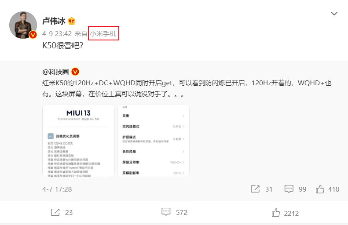The width and height of the screenshot is (348, 225).
Task: Click the 4-9 23:42 post timestamp
Action: click(x=57, y=34)
